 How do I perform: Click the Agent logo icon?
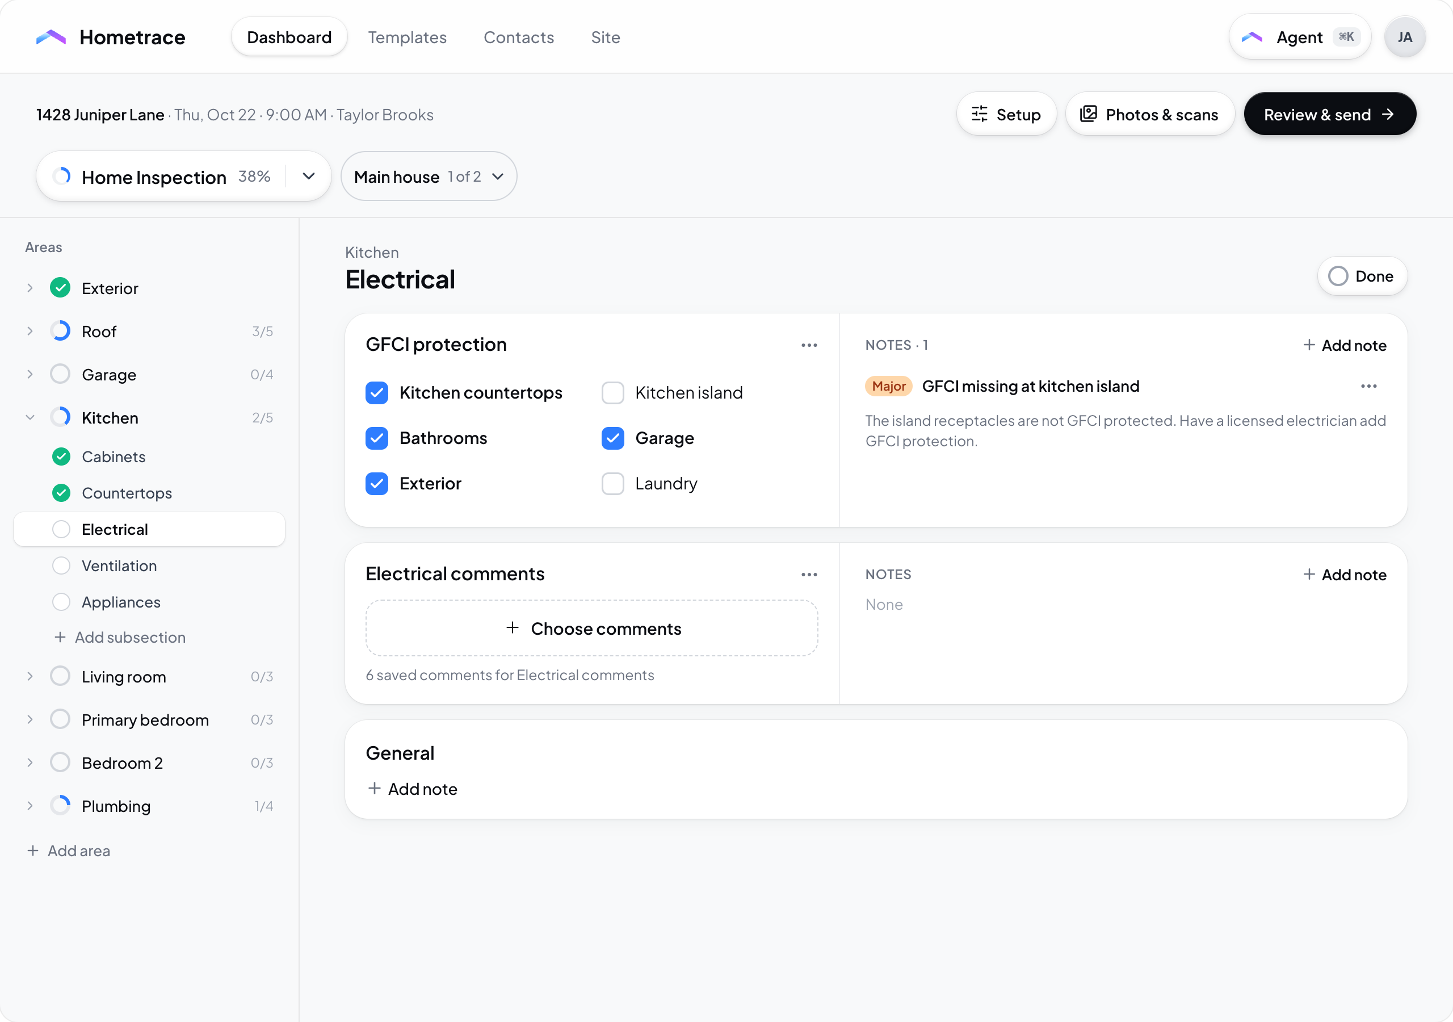coord(1252,37)
